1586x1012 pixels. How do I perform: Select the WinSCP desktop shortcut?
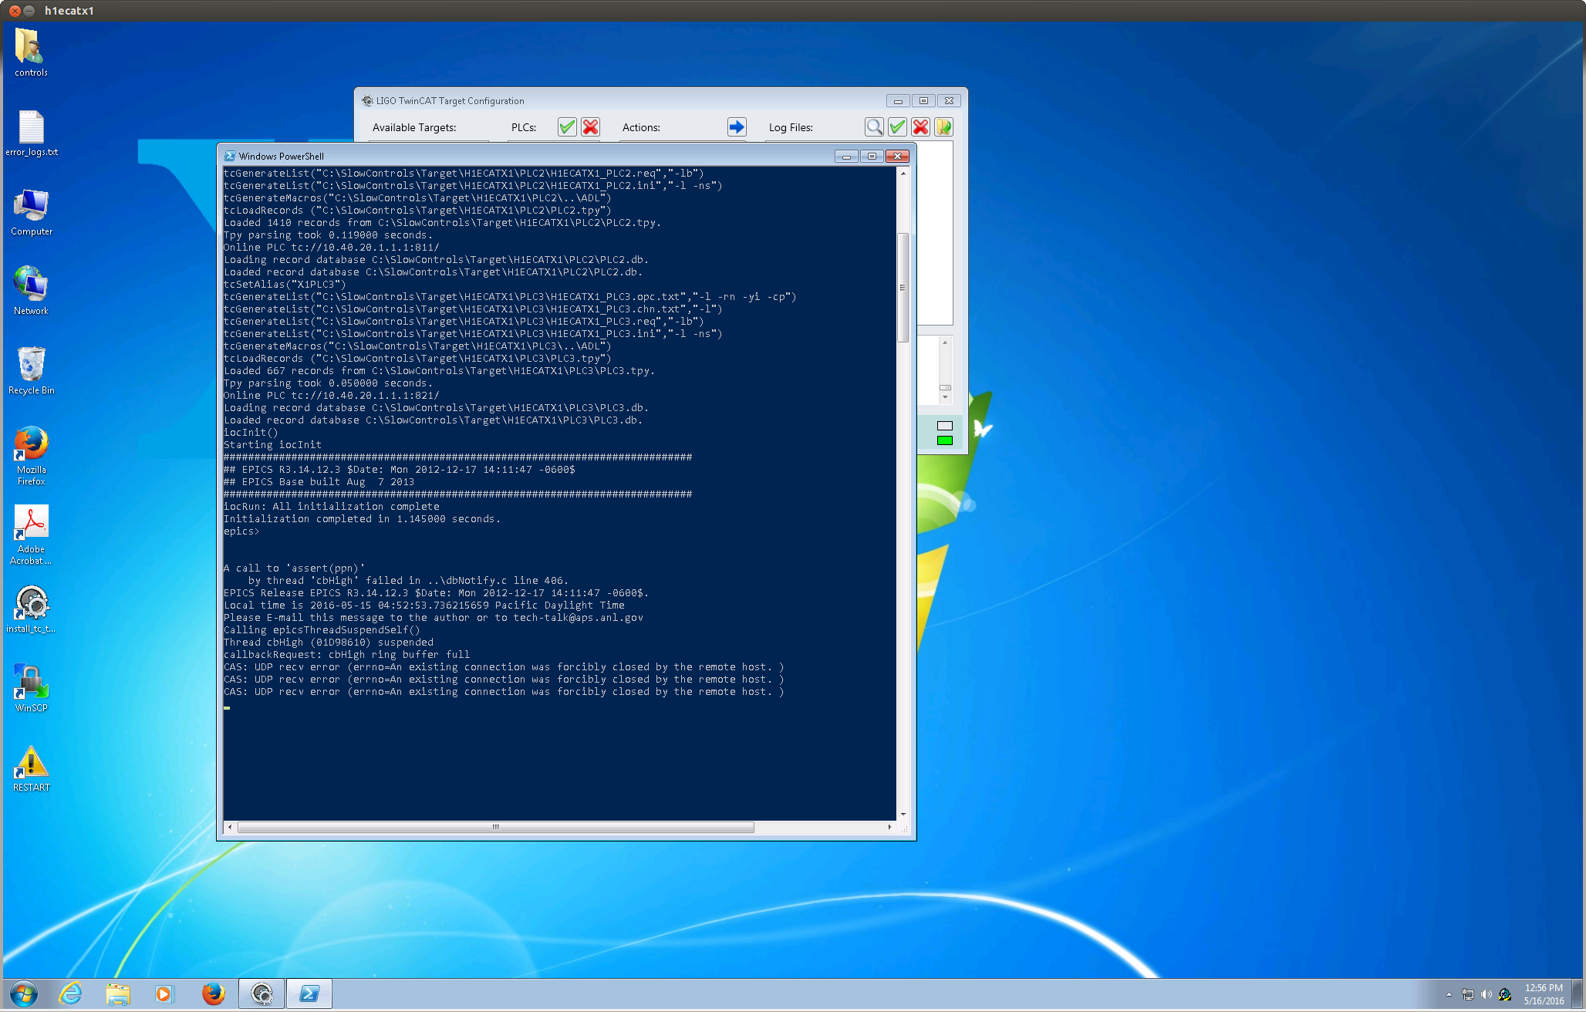31,688
